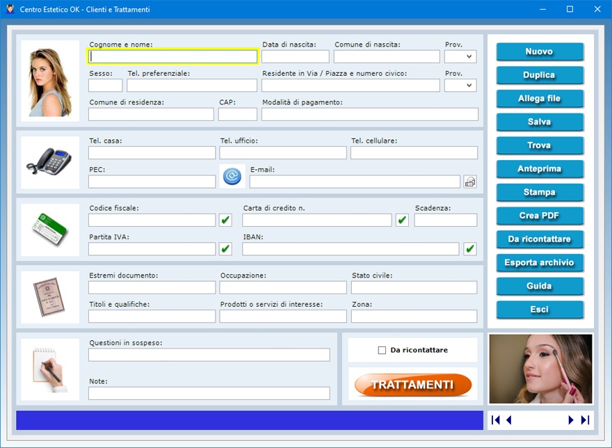This screenshot has width=612, height=448.
Task: Click the Sesso field
Action: click(x=106, y=86)
